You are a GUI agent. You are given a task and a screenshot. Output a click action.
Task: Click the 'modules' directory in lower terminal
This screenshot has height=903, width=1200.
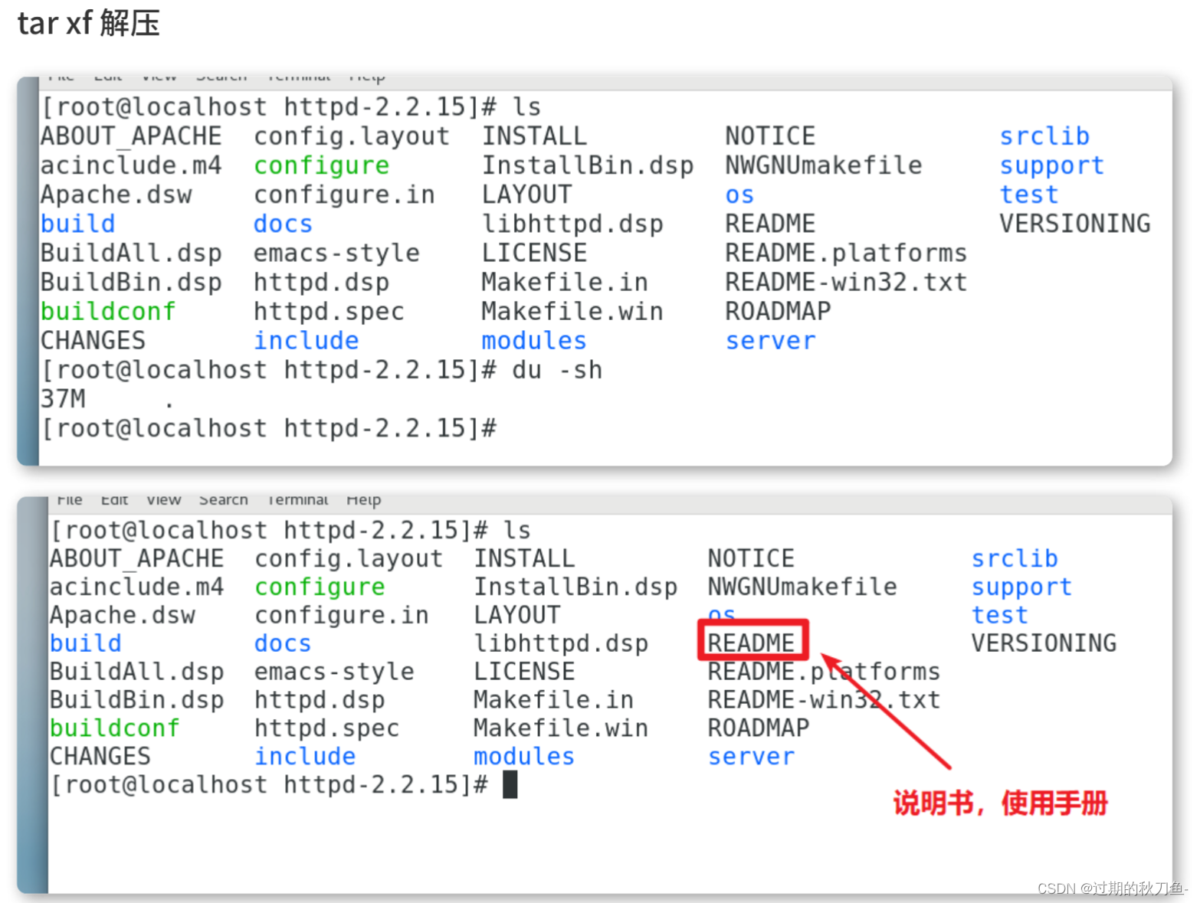point(524,757)
